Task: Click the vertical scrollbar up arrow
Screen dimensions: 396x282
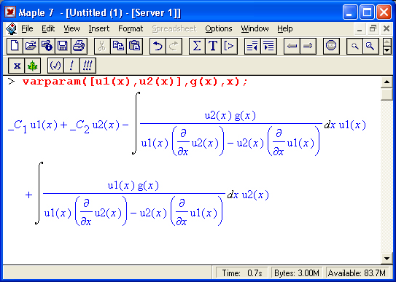Action: [x=387, y=82]
